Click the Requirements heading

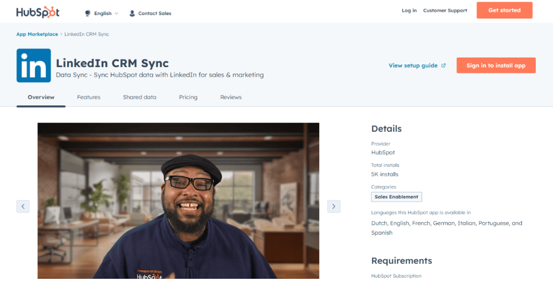(x=402, y=261)
